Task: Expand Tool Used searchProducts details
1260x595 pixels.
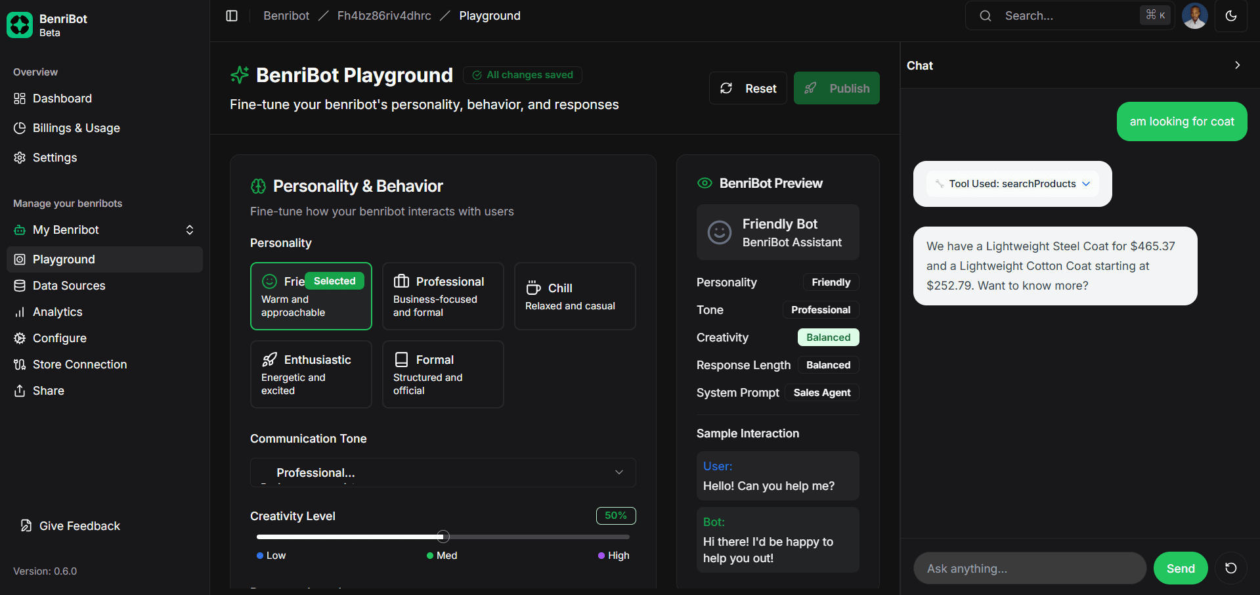Action: (1012, 184)
